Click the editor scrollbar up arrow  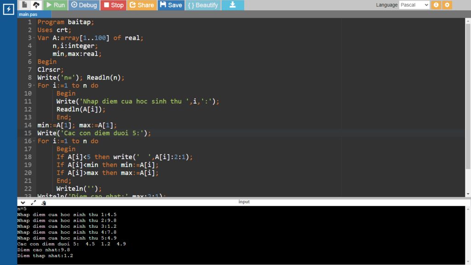pyautogui.click(x=468, y=21)
